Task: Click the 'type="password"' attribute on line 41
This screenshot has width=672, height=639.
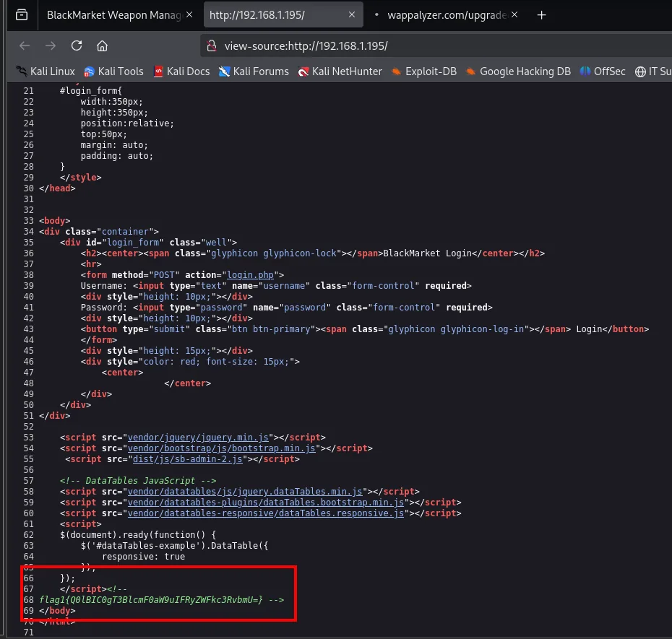Action: coord(208,308)
